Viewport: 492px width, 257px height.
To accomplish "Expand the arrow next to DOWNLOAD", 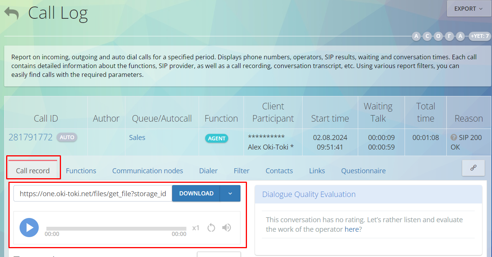I will [230, 194].
